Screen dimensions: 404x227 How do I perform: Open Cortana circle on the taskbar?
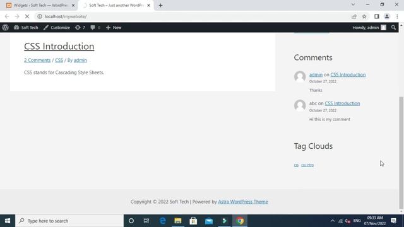point(131,221)
